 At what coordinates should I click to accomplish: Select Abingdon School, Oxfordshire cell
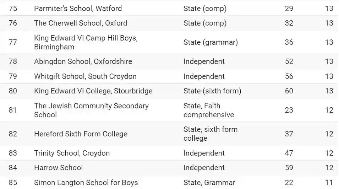[x=83, y=61]
